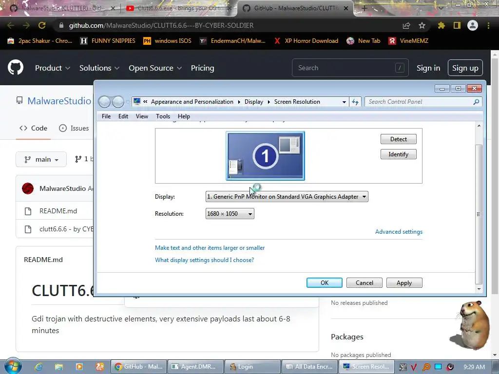Screen dimensions: 499x374
Task: Open Advanced settings link
Action: click(399, 231)
